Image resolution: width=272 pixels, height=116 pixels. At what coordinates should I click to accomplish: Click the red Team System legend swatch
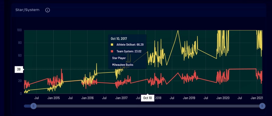tap(112, 51)
